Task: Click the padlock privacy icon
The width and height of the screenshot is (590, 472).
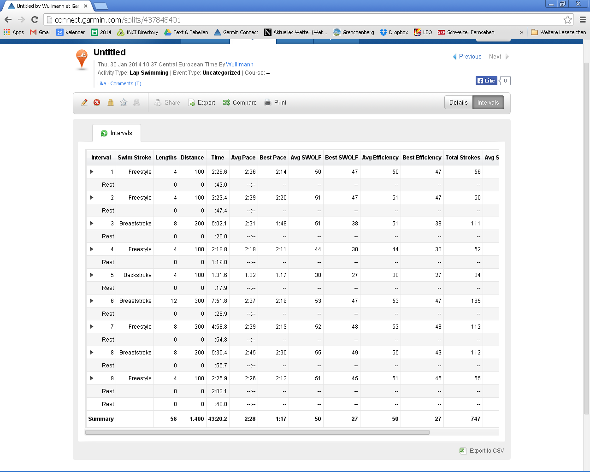Action: click(x=111, y=102)
